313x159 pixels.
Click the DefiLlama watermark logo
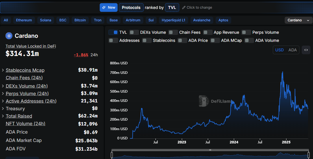tap(204, 101)
